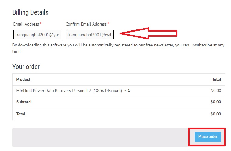Viewport: 231px width, 151px height.
Task: Click the newsletter registration notice text
Action: pyautogui.click(x=118, y=48)
